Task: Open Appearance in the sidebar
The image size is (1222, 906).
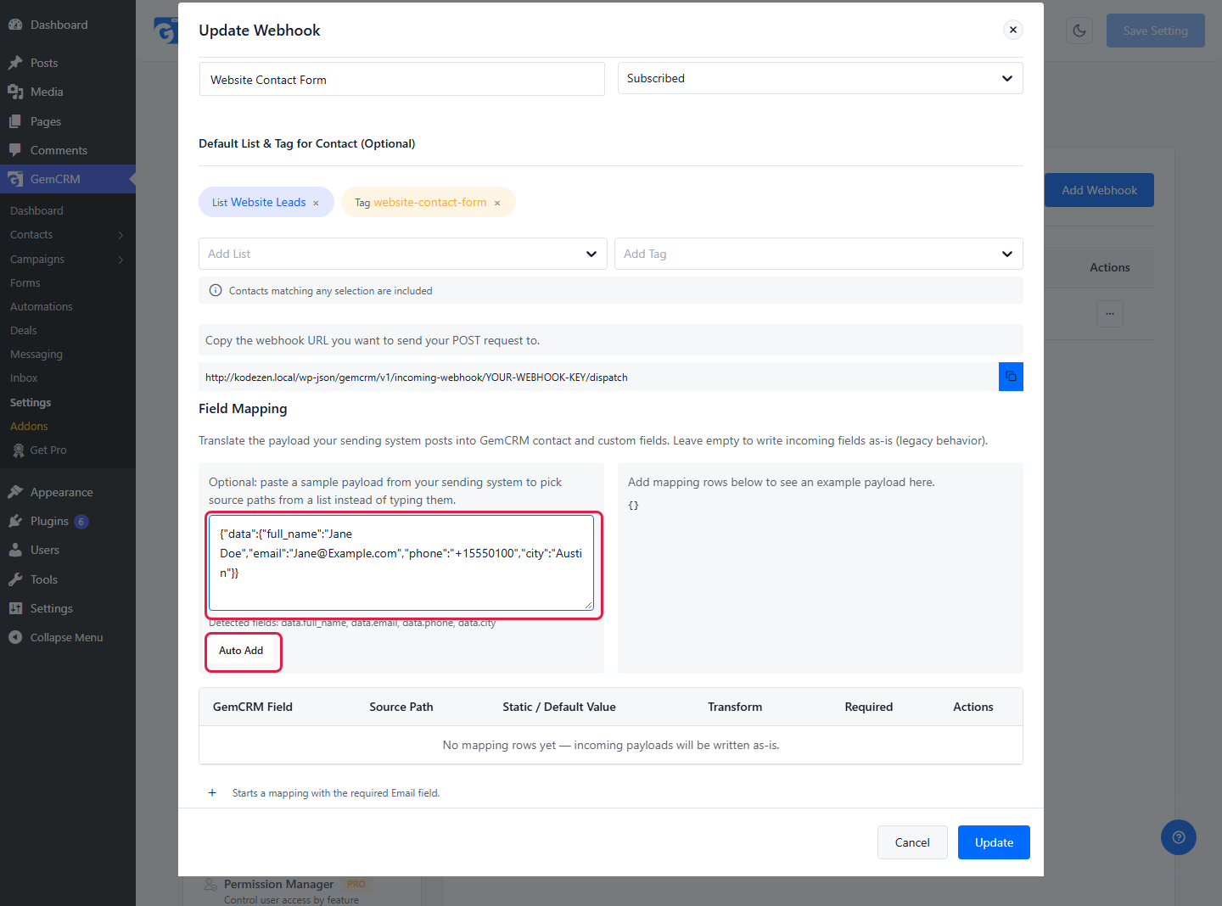Action: 61,492
